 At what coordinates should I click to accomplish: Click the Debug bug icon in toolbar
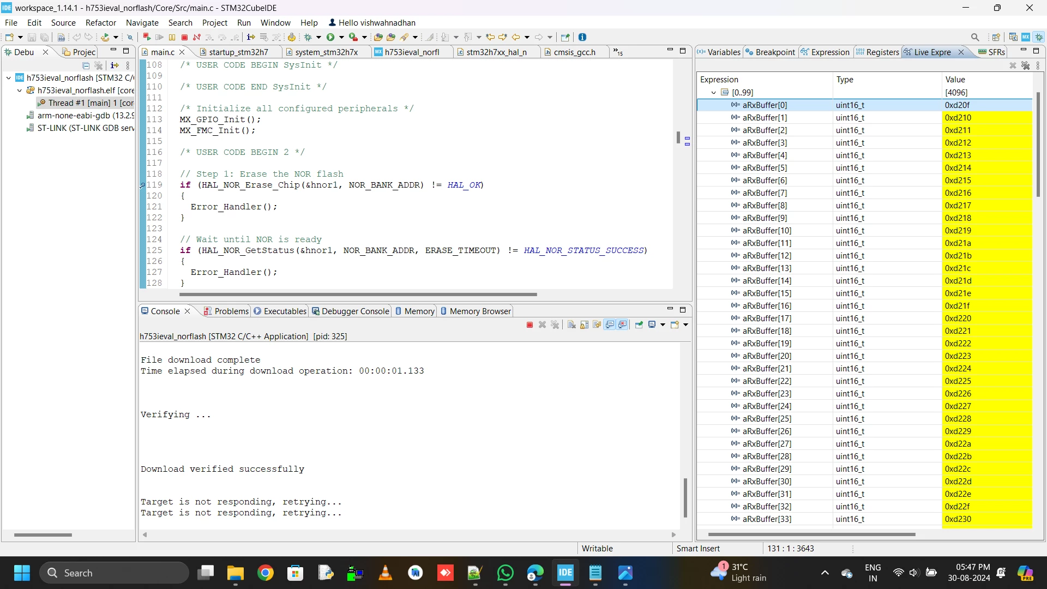308,37
